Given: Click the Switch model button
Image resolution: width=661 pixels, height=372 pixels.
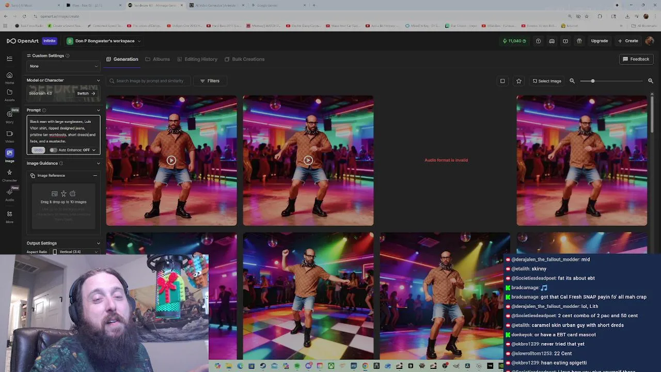Looking at the screenshot, I should click(x=86, y=94).
